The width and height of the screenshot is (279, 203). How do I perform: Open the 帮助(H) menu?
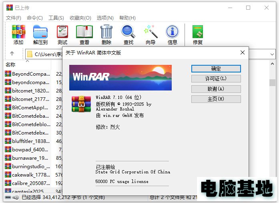[x=127, y=18]
